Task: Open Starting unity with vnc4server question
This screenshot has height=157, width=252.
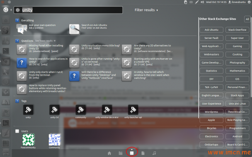Action: click(147, 62)
